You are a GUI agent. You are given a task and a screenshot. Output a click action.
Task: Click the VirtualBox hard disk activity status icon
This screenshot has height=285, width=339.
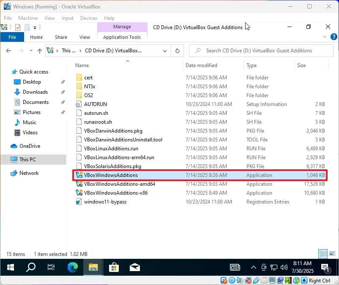(x=223, y=280)
